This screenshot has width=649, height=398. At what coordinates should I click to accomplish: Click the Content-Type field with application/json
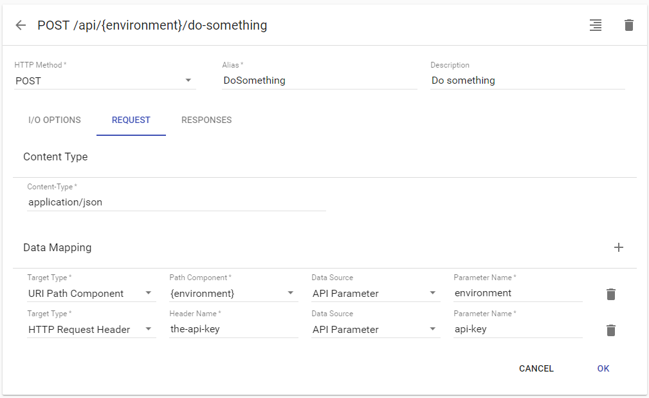tap(176, 202)
